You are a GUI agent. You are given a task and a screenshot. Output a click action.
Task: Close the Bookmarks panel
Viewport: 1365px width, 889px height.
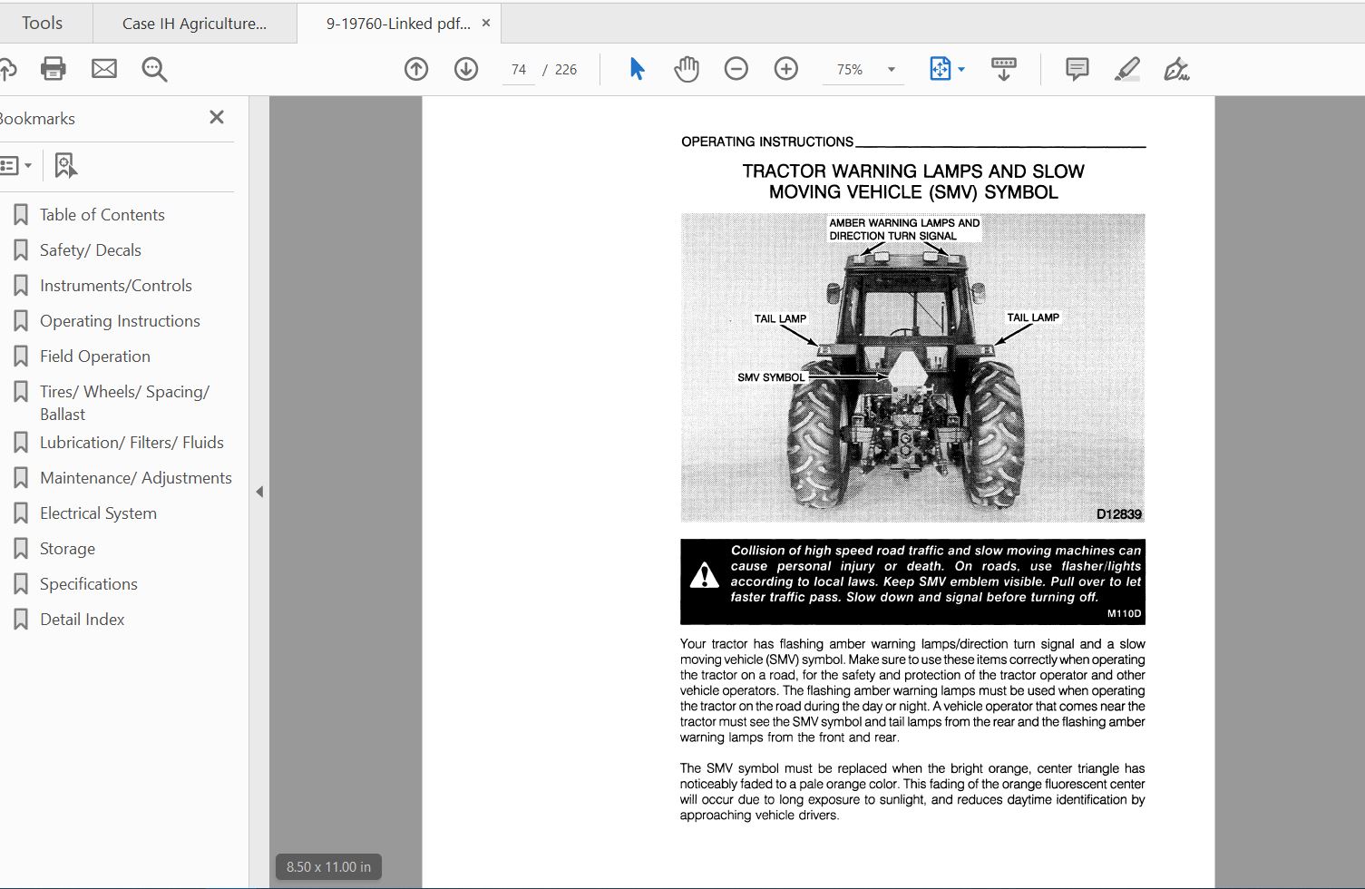pos(217,117)
